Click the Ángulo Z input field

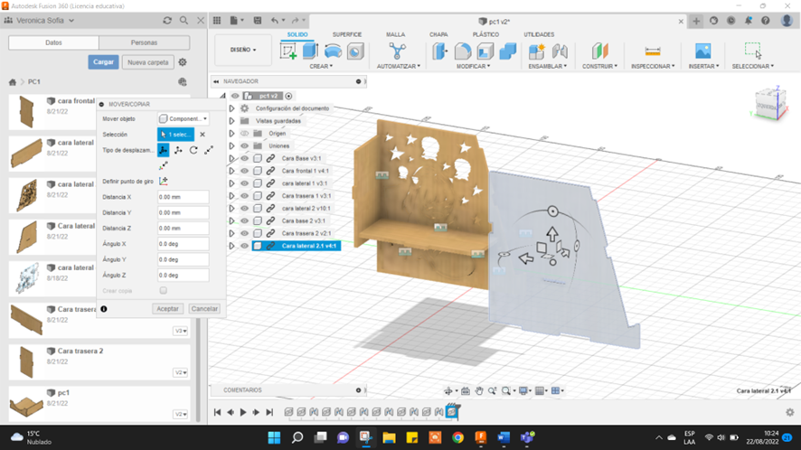[x=183, y=276]
